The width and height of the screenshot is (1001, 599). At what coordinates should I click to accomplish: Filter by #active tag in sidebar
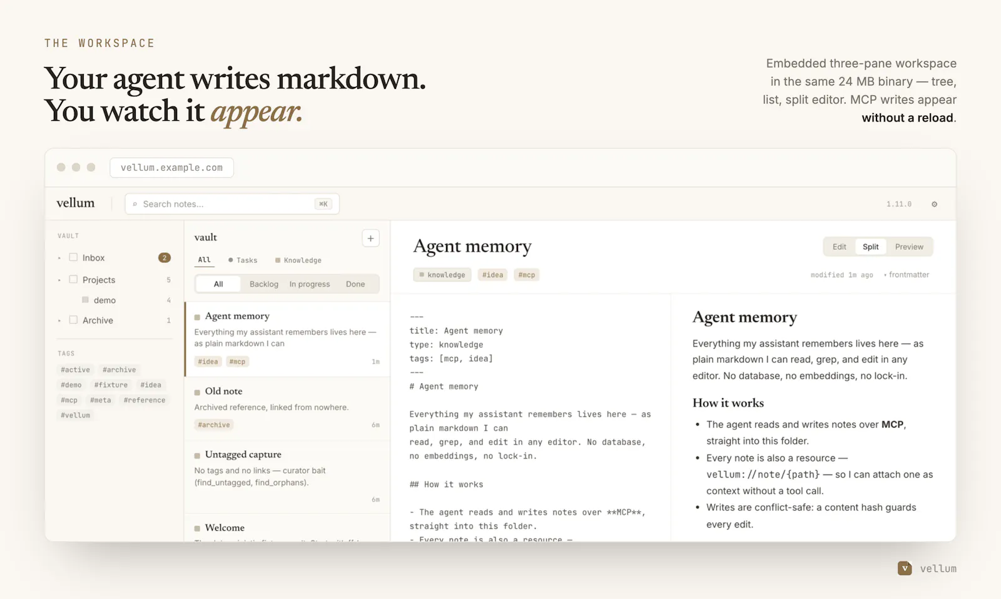pyautogui.click(x=75, y=370)
